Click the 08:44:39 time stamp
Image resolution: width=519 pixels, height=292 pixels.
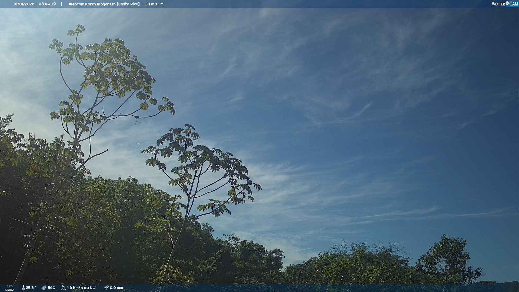(x=47, y=4)
